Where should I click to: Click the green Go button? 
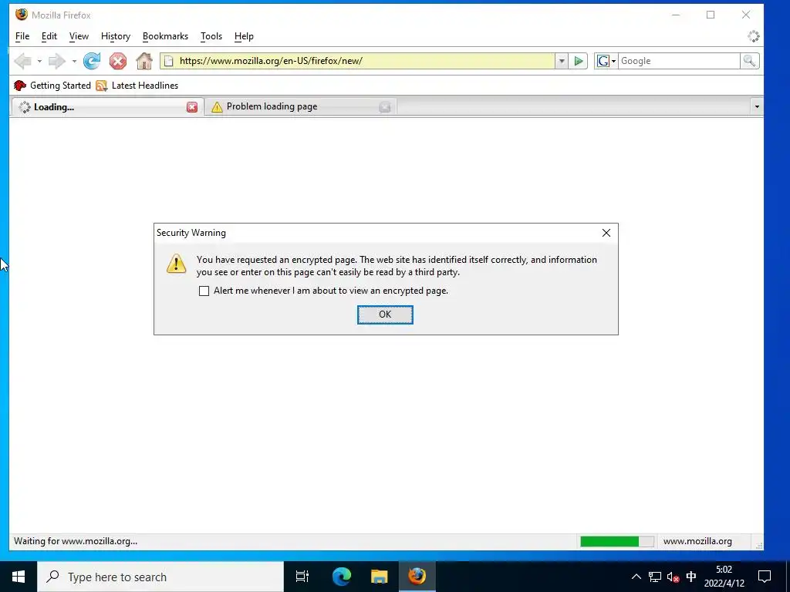coord(579,62)
